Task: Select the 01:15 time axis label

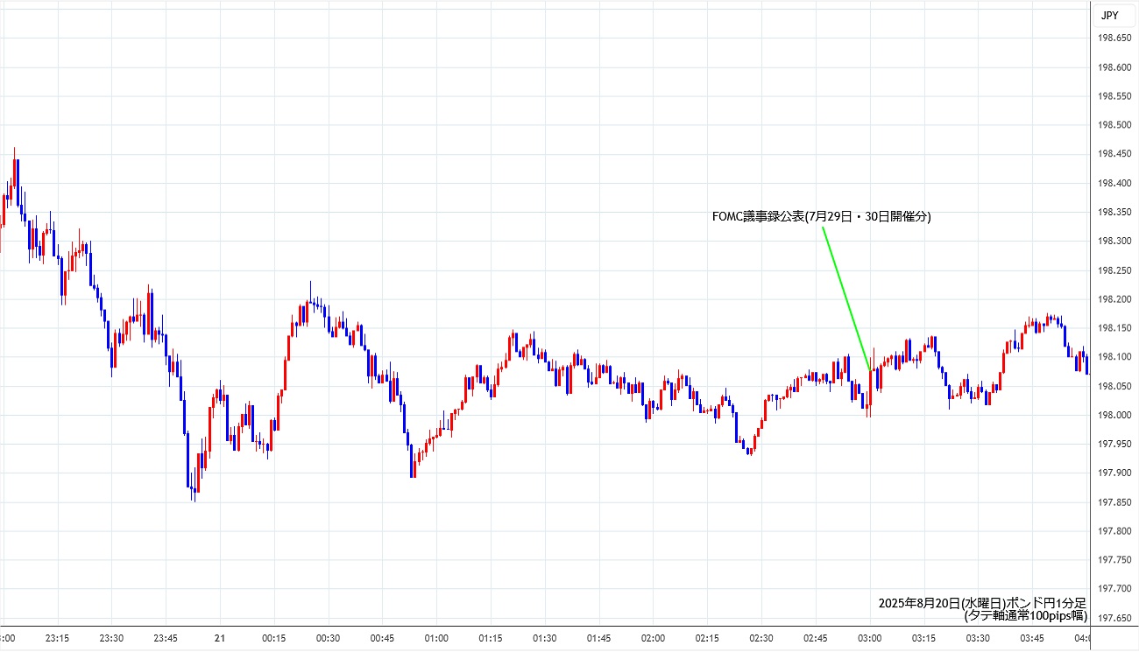Action: tap(491, 638)
